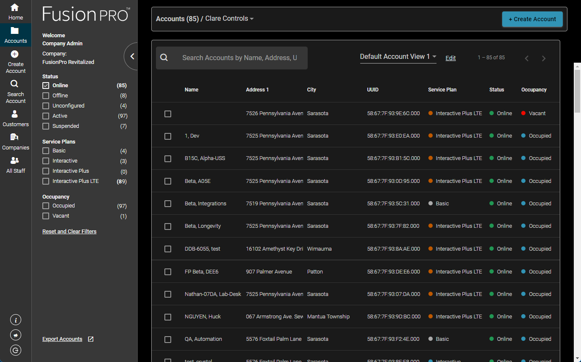Click the Export Accounts link
581x362 pixels.
coord(62,339)
